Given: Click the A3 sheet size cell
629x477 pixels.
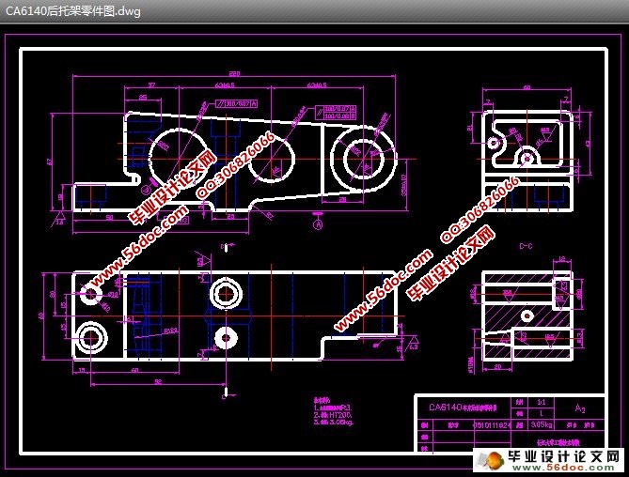Looking at the screenshot, I should click(x=580, y=408).
